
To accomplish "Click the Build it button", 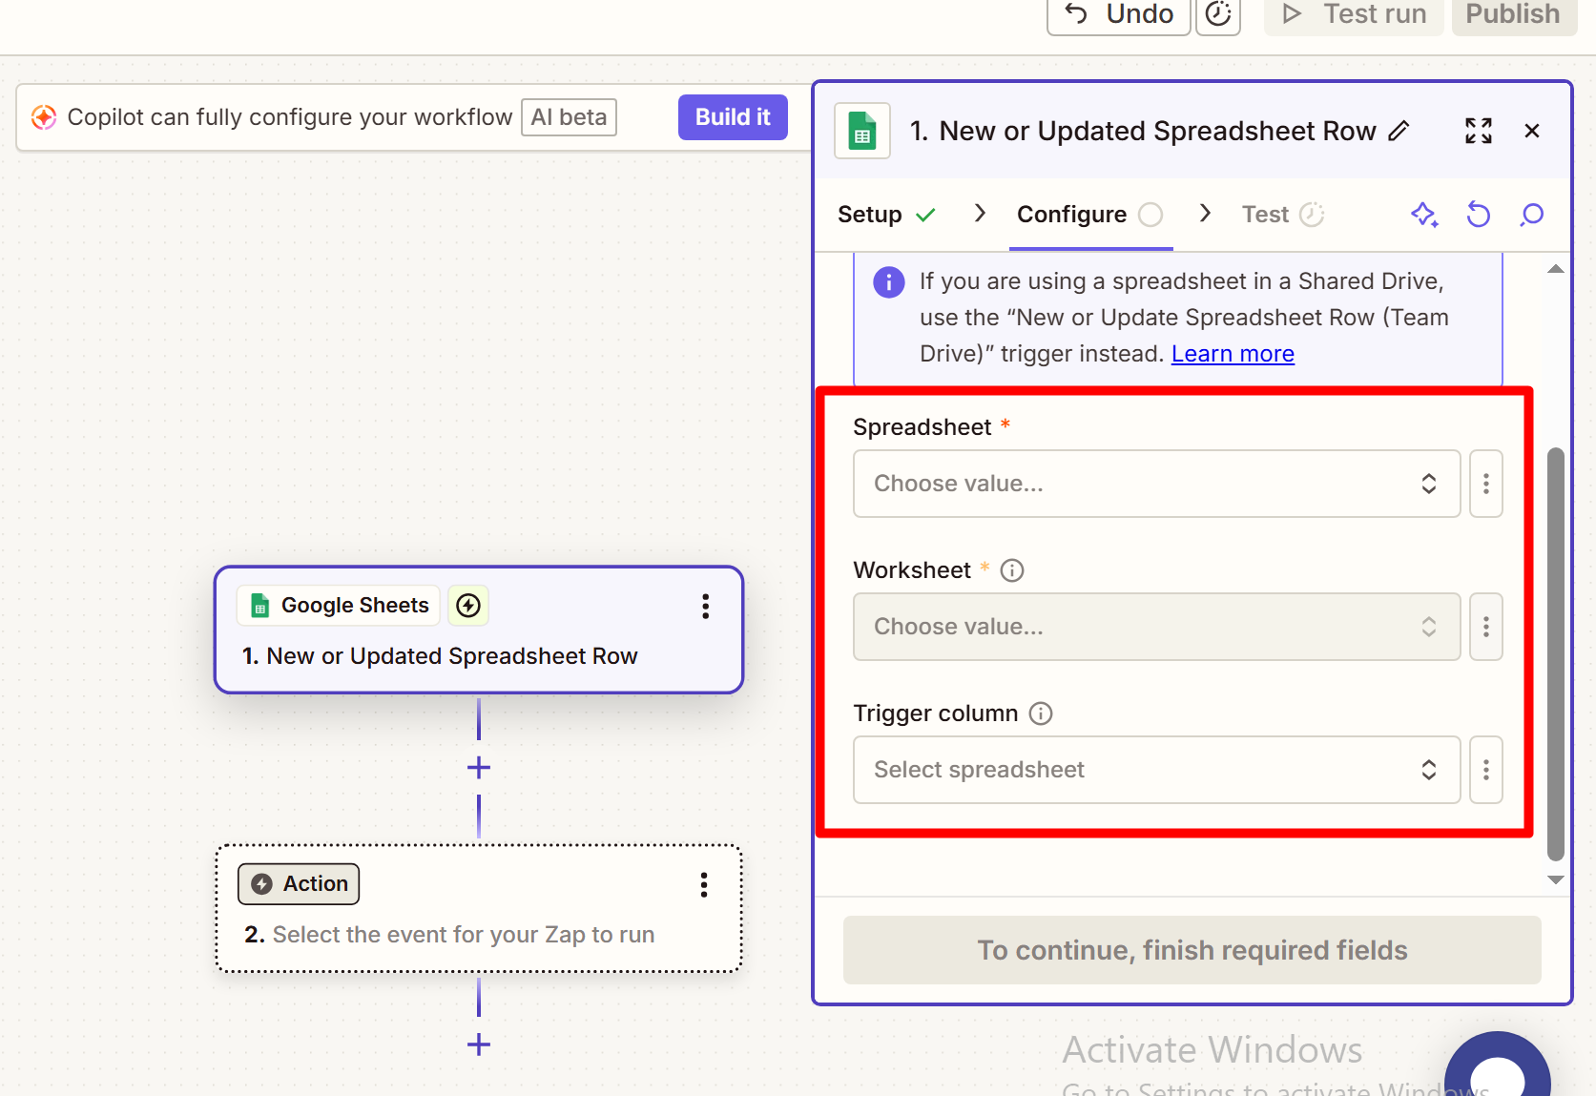I will (733, 117).
